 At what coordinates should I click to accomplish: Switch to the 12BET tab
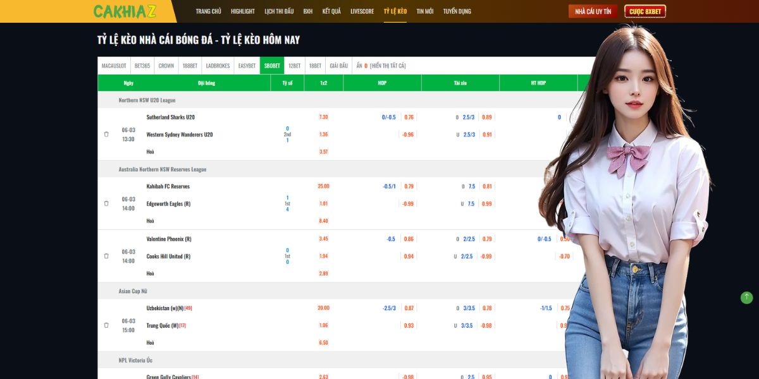295,66
